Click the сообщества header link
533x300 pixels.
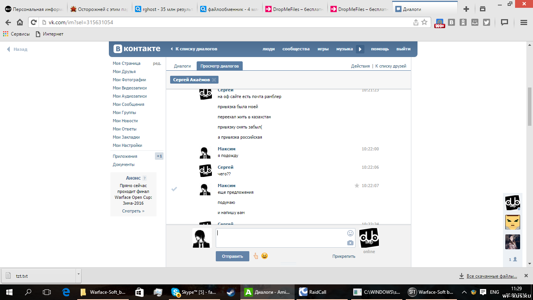point(296,49)
